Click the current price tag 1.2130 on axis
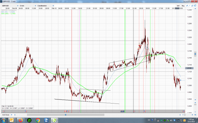The width and height of the screenshot is (198, 123). point(189,68)
